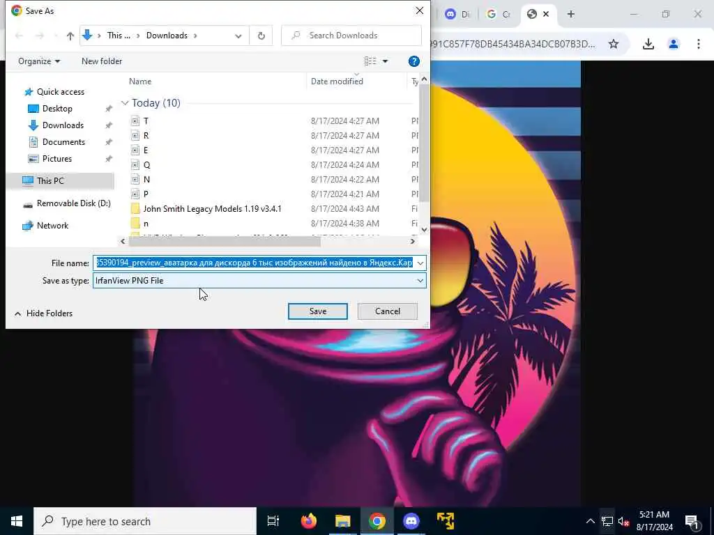714x535 pixels.
Task: Switch to the Google tab in Chrome
Action: click(x=498, y=14)
